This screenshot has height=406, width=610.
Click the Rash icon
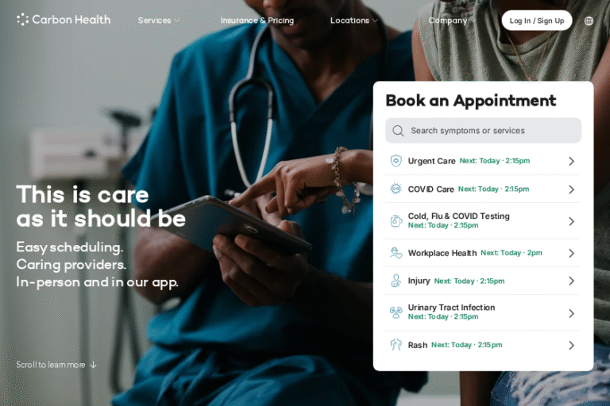396,345
